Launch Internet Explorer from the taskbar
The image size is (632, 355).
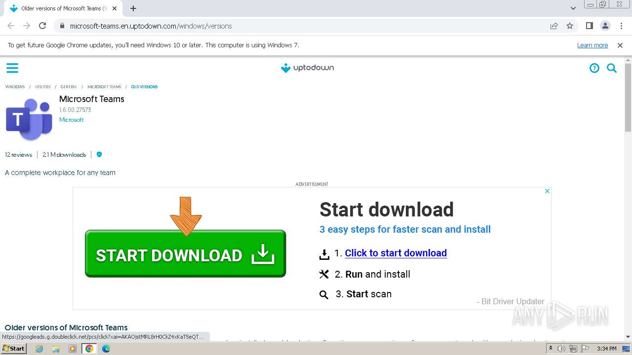point(39,349)
